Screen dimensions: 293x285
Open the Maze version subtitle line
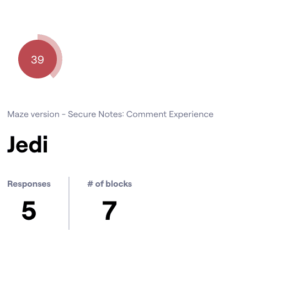coord(110,114)
